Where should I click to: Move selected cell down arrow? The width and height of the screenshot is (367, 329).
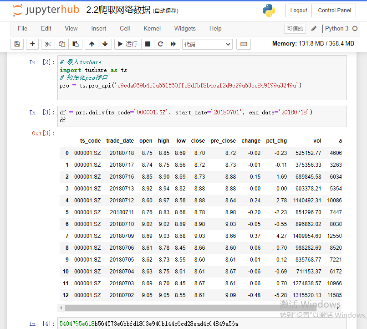click(105, 44)
